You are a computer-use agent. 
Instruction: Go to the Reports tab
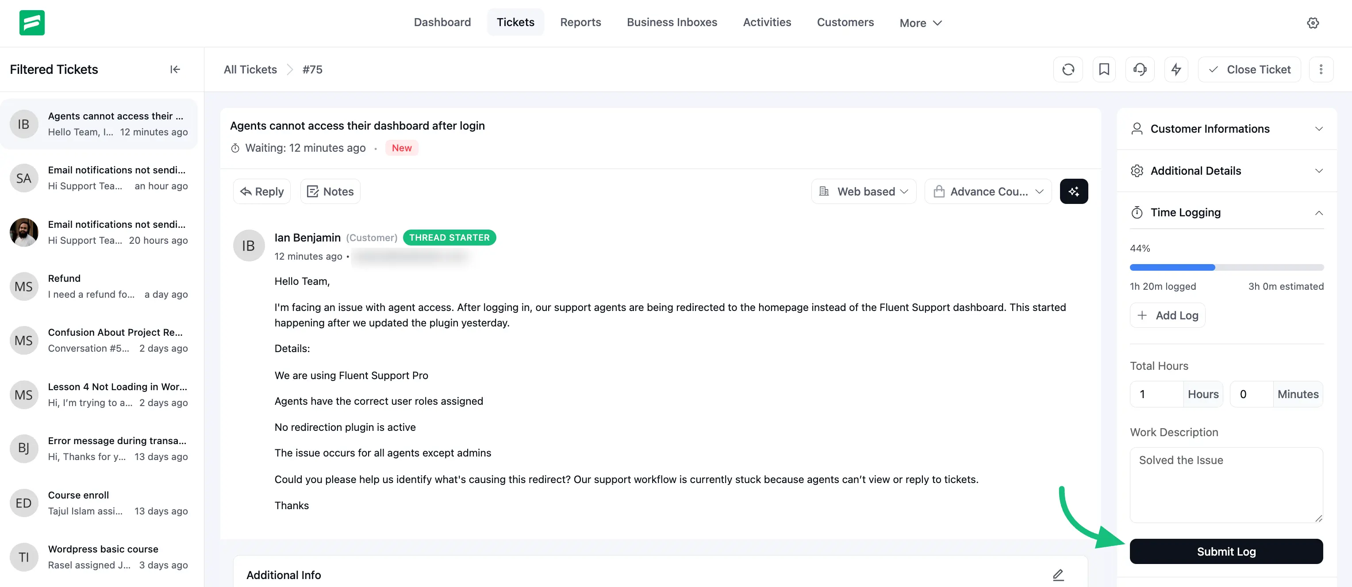[x=580, y=22]
